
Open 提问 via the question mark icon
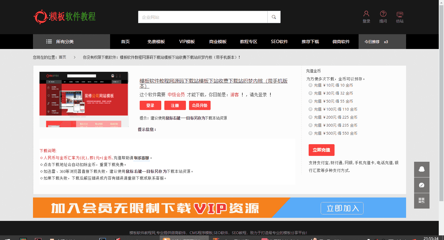(x=383, y=14)
